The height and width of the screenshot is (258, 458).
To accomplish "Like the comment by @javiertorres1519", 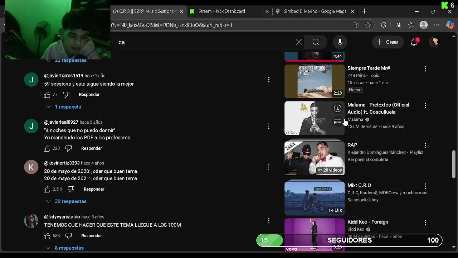I will click(47, 95).
